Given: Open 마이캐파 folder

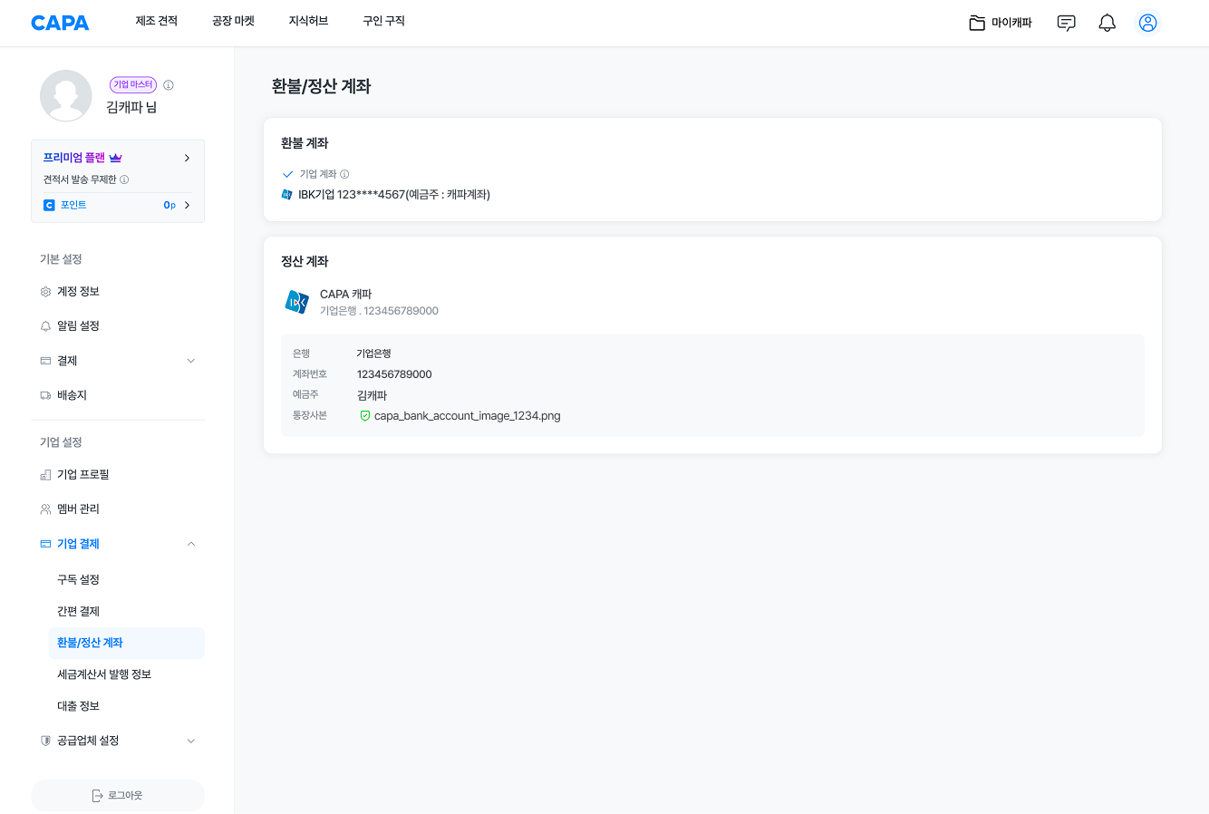Looking at the screenshot, I should pos(1001,23).
